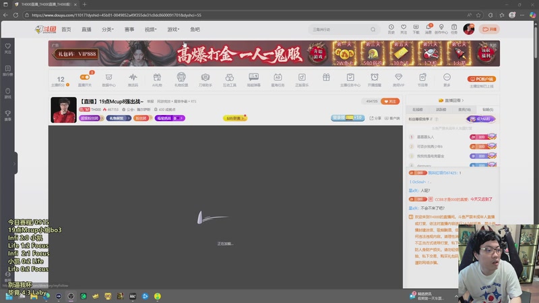The width and height of the screenshot is (539, 303).
Task: Click the orange 开播 button
Action: (x=490, y=29)
